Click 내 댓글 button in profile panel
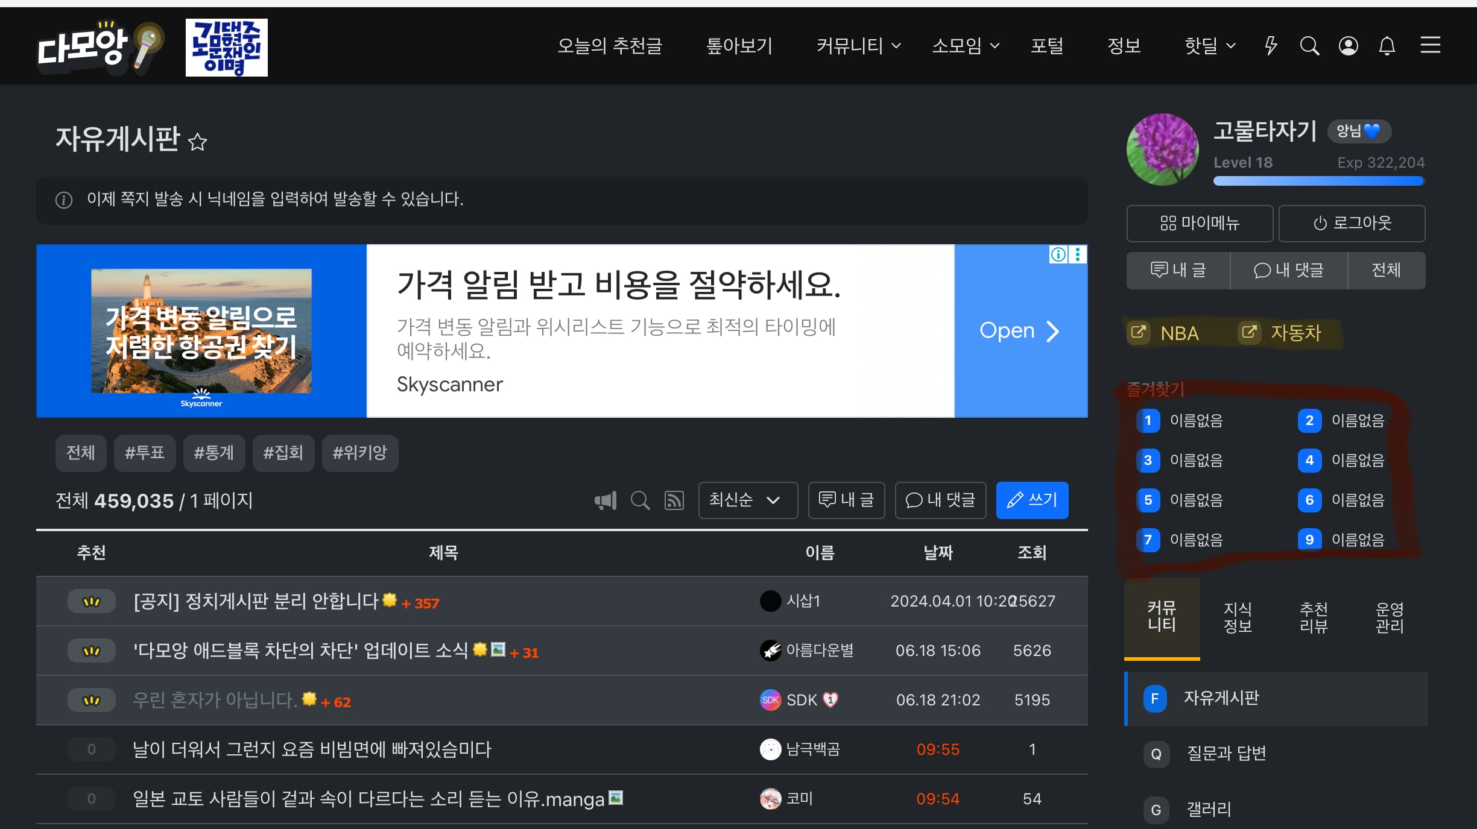This screenshot has width=1477, height=829. point(1289,271)
